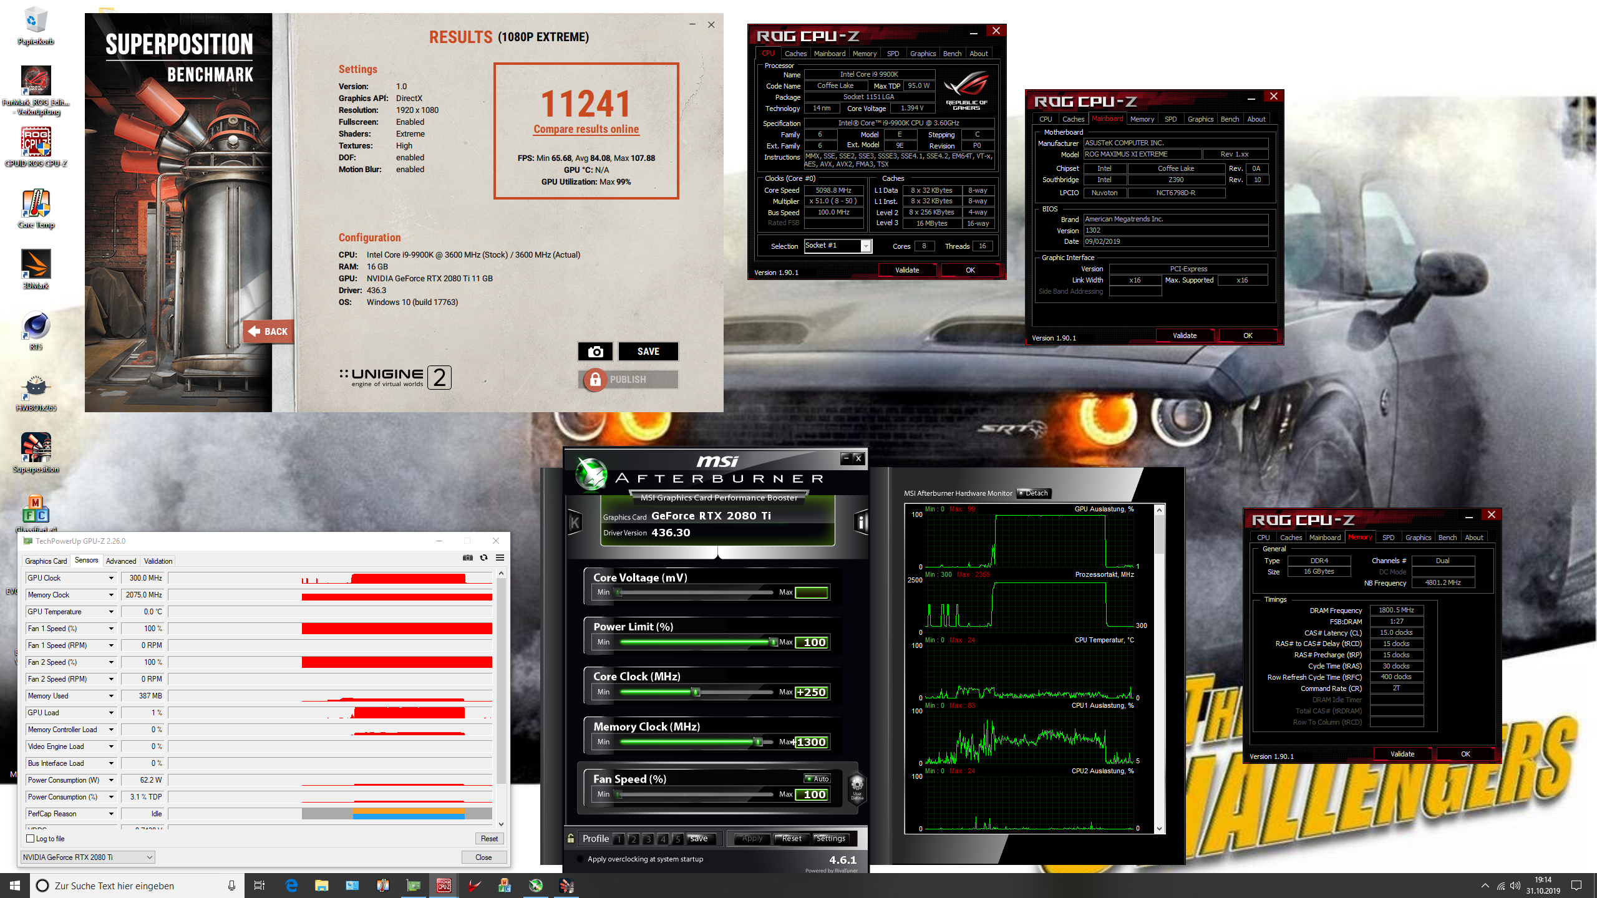Click Memory Clock value field 1300

point(812,742)
